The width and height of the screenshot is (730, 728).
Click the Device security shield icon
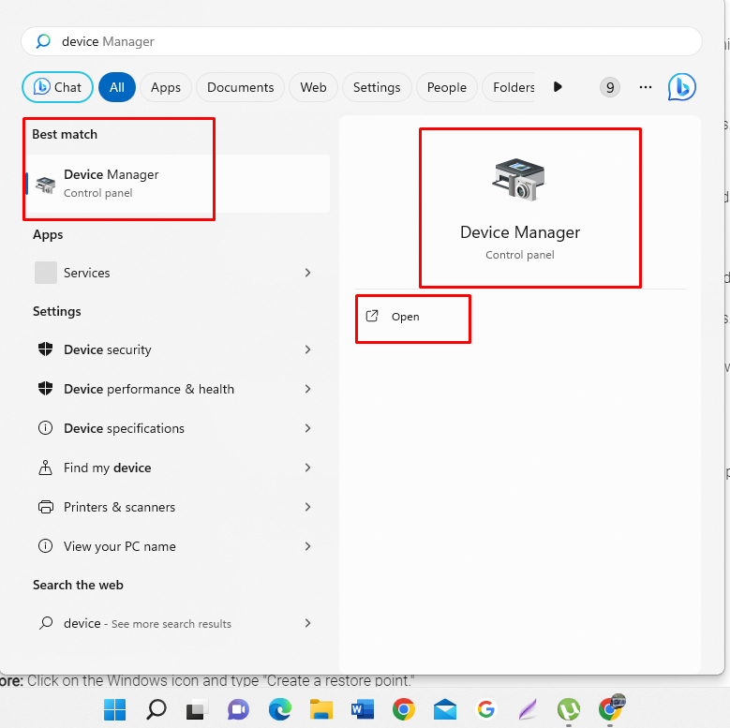pos(45,349)
